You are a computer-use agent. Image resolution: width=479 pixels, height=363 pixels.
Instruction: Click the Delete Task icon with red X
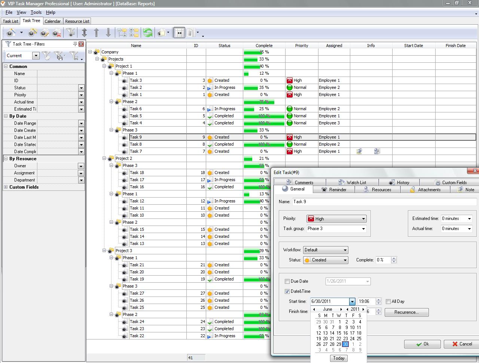(57, 33)
